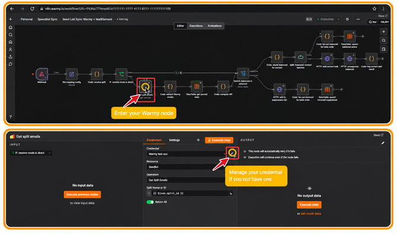Select the HTTP: unsuppress balanced node
This screenshot has width=397, height=234.
(350, 59)
